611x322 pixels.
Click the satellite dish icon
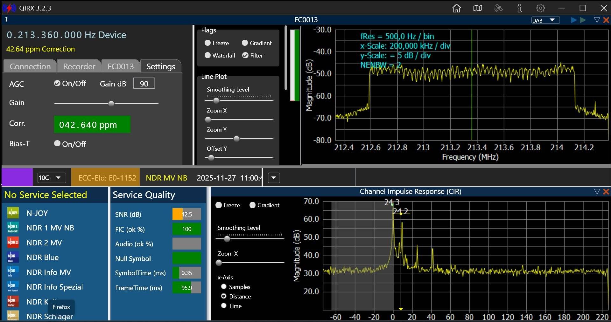(x=499, y=8)
